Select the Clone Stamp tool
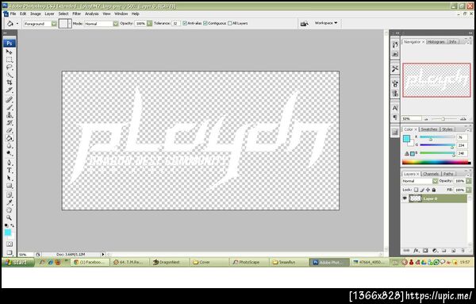476x304 pixels. pos(9,115)
